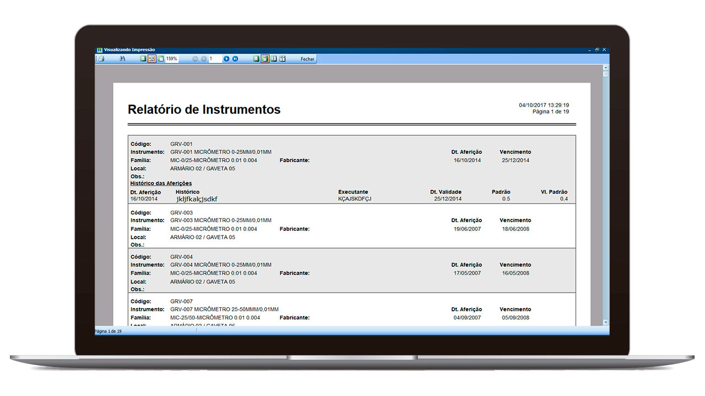Click 'Página 1 de 19' in the report header
Image resolution: width=705 pixels, height=396 pixels.
[551, 112]
